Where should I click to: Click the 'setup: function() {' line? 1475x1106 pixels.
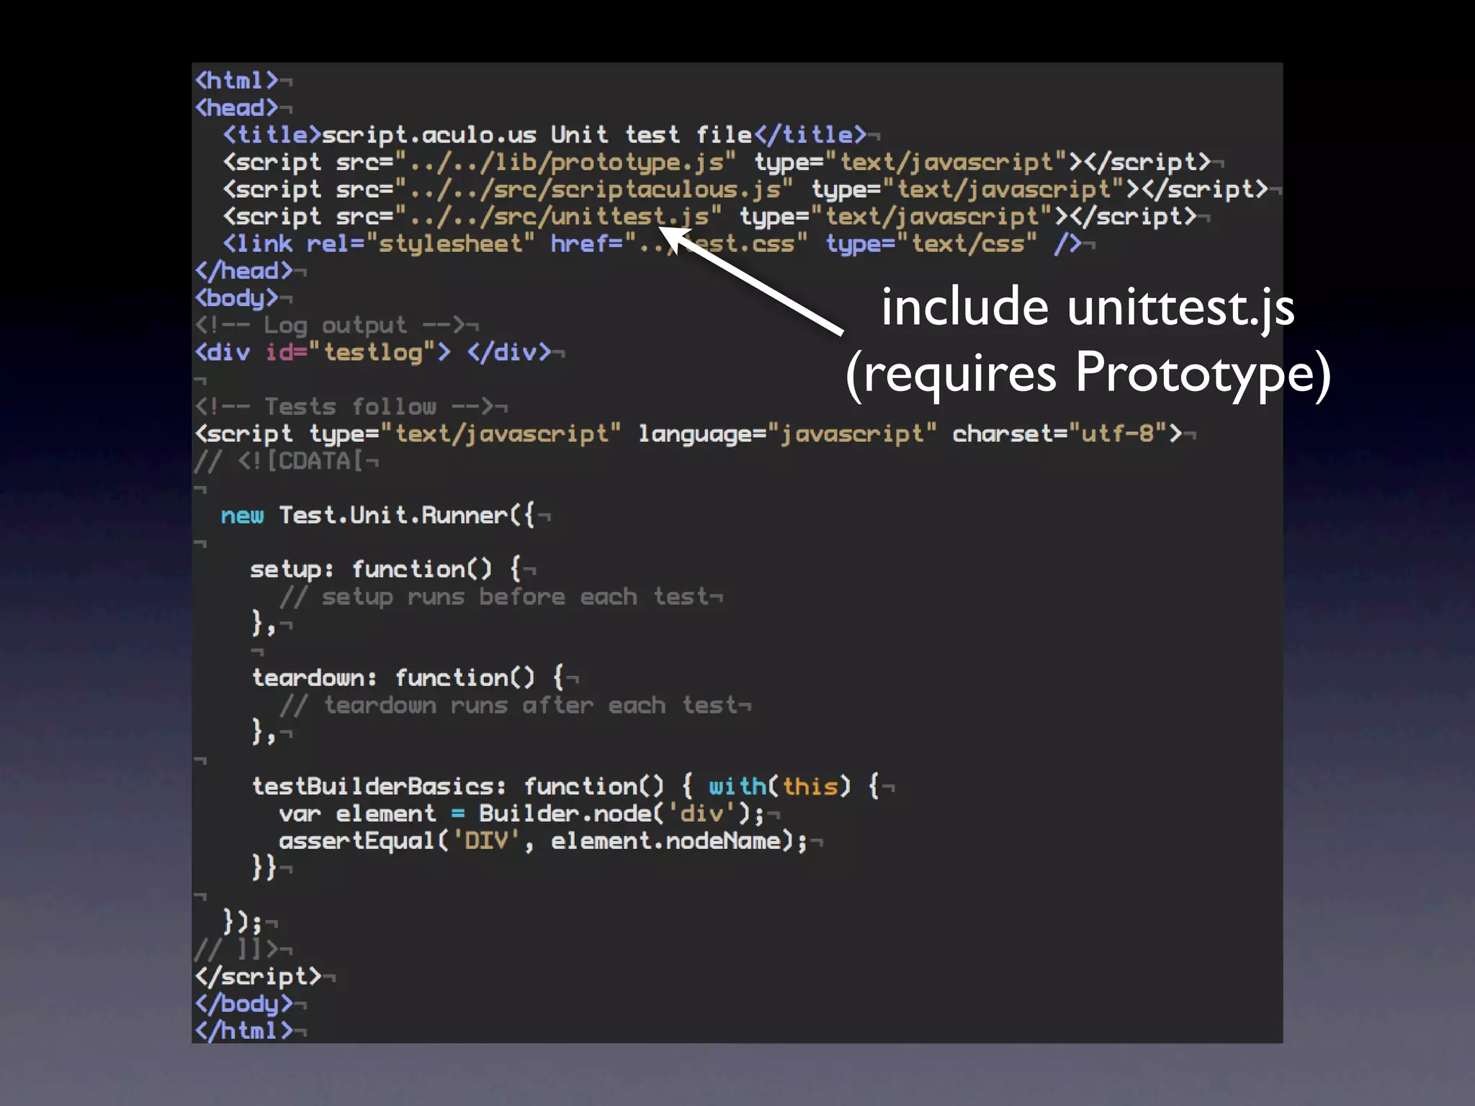tap(386, 570)
